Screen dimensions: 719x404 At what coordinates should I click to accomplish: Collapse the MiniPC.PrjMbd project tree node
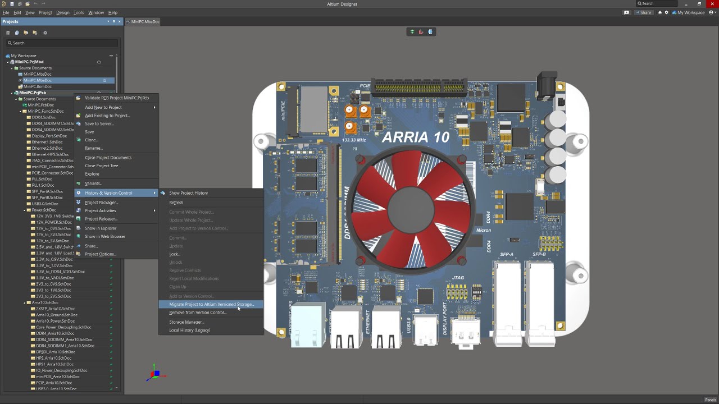8,62
